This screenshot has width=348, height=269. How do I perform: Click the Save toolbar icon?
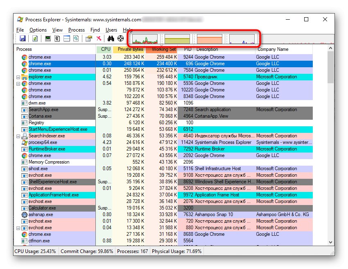point(23,39)
